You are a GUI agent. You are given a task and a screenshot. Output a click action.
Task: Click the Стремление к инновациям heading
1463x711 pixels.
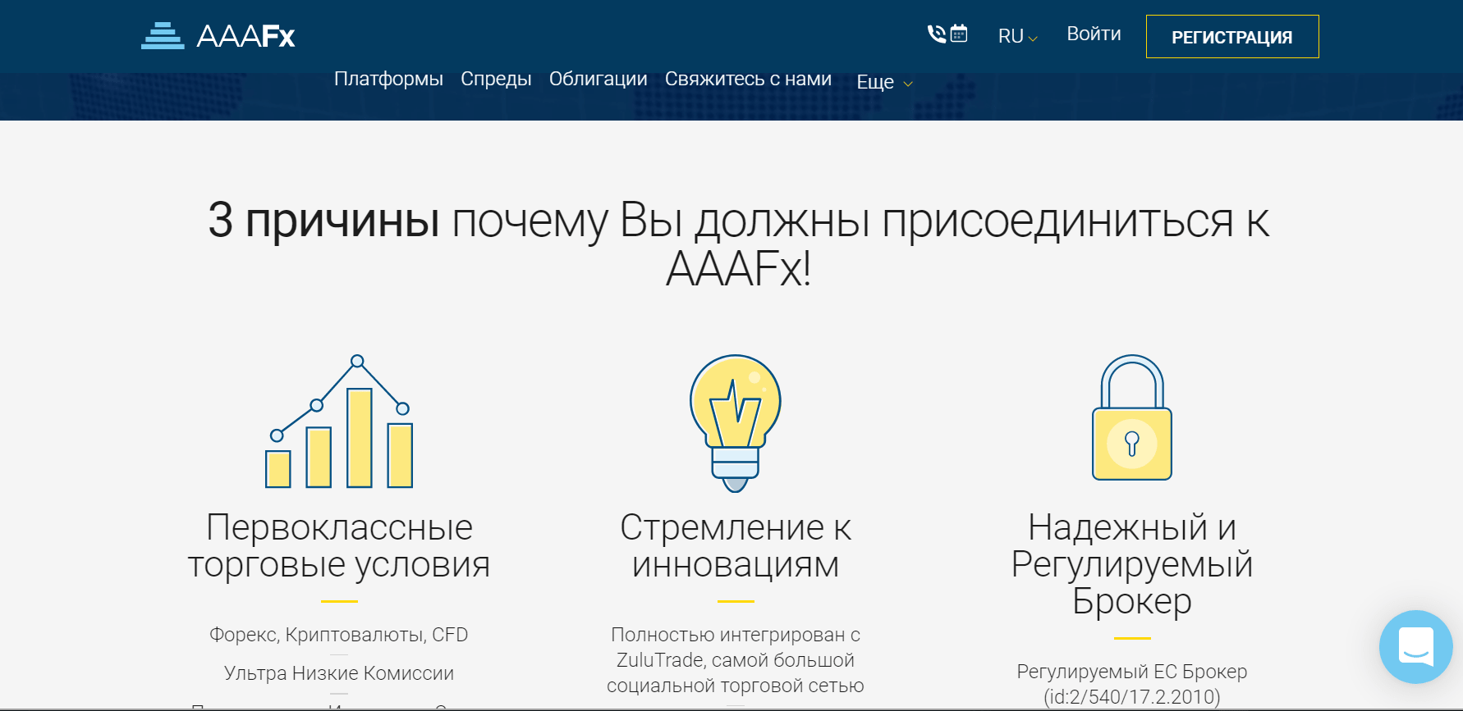tap(735, 545)
